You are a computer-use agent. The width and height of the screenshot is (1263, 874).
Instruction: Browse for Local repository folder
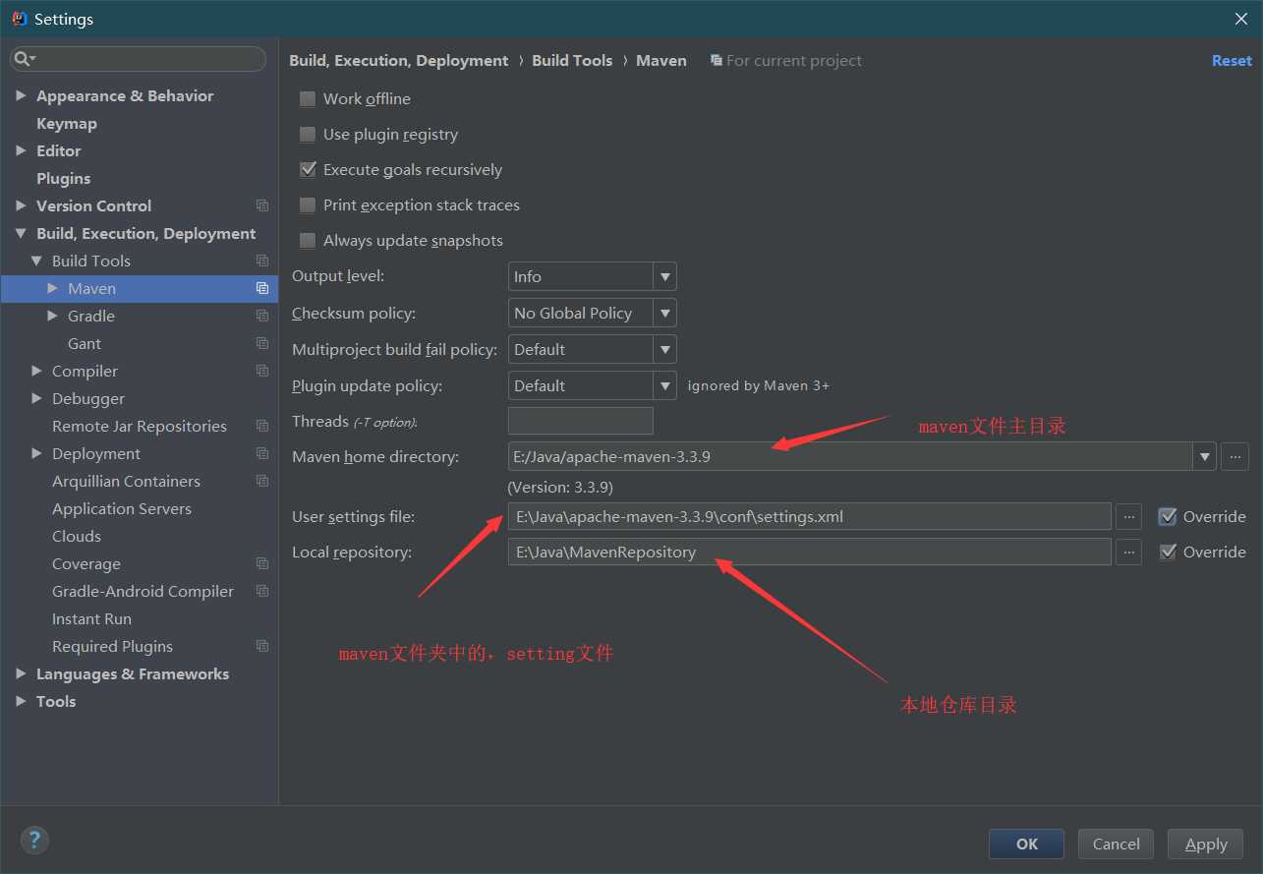[1128, 552]
